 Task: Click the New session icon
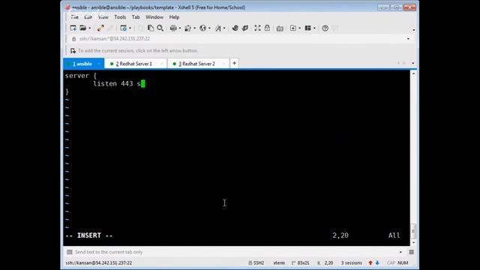(73, 28)
